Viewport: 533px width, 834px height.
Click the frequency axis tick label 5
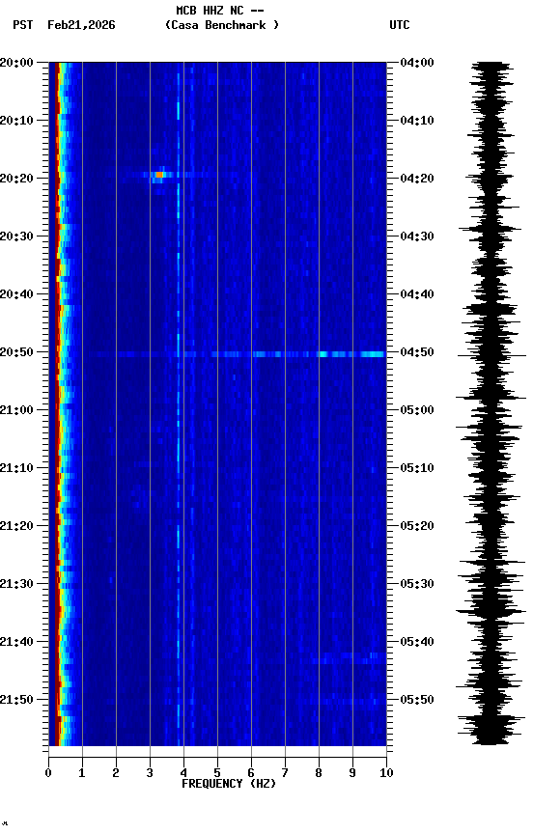[217, 773]
